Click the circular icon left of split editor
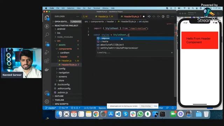The image size is (224, 126). pos(163,16)
